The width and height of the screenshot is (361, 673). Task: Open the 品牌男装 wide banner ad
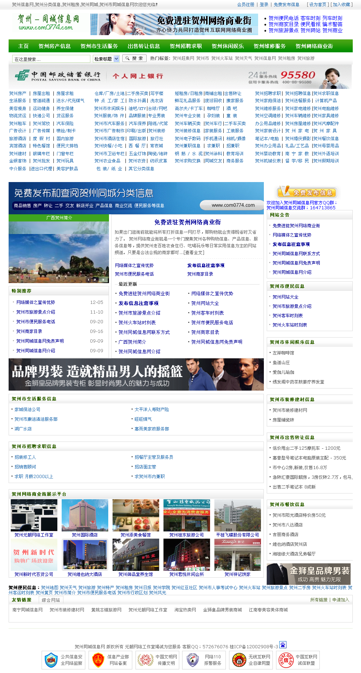(x=136, y=374)
